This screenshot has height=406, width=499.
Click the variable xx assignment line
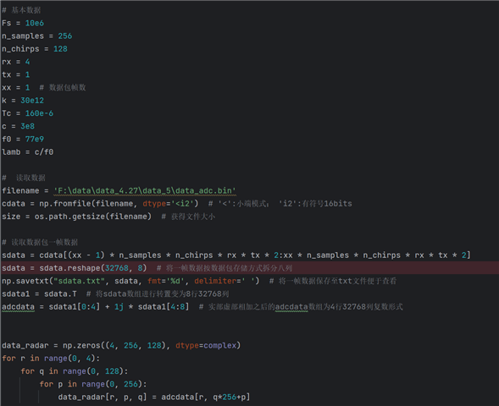(x=44, y=87)
